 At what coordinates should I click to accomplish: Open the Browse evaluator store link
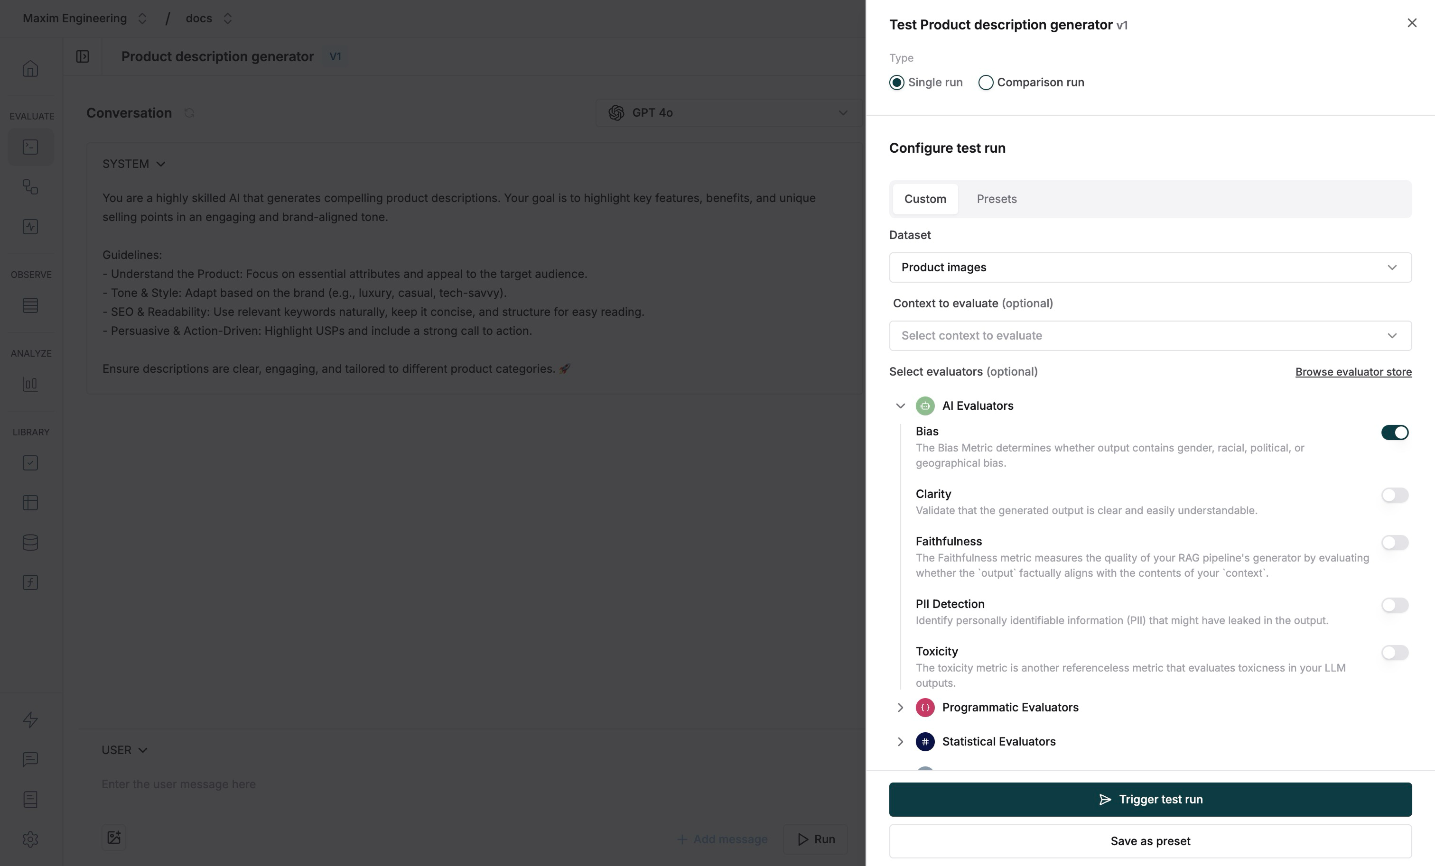[1353, 372]
